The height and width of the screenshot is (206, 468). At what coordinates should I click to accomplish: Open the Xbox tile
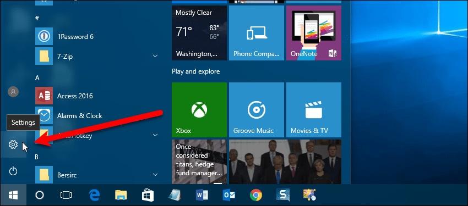[199, 110]
